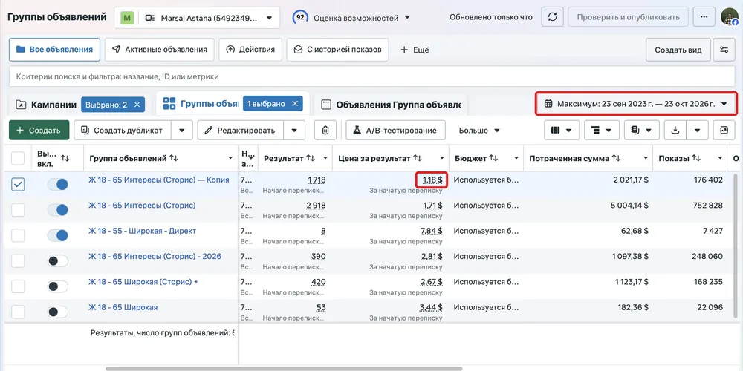Click the Создать вид button
743x371 pixels.
point(678,50)
